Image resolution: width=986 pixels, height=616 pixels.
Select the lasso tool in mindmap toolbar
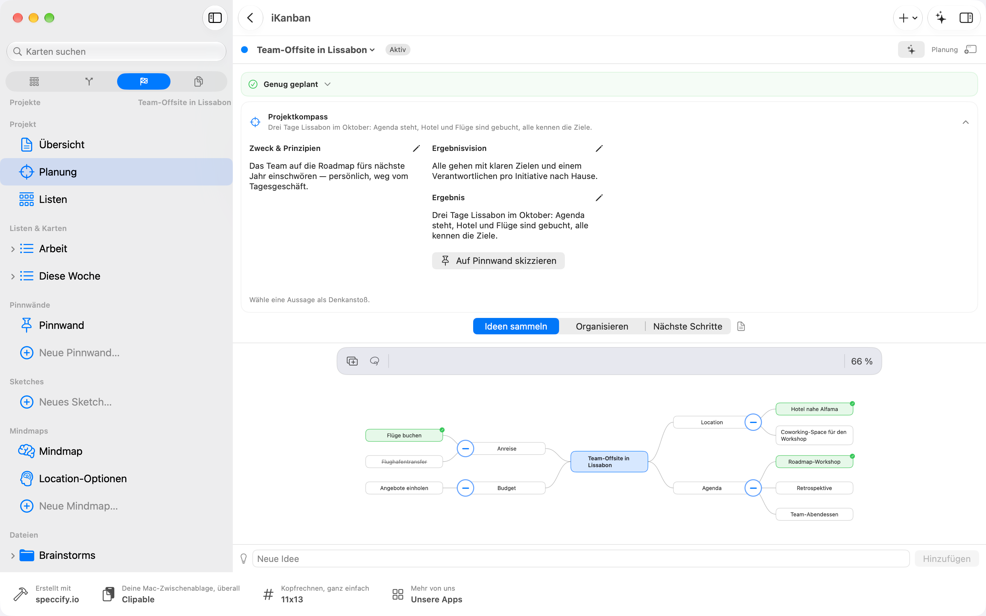point(375,361)
